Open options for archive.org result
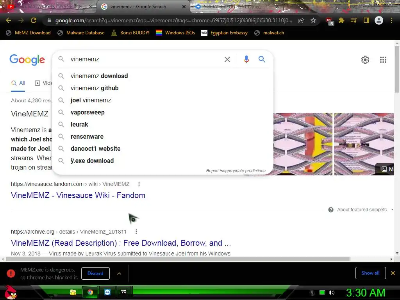The image size is (400, 300). click(x=136, y=232)
